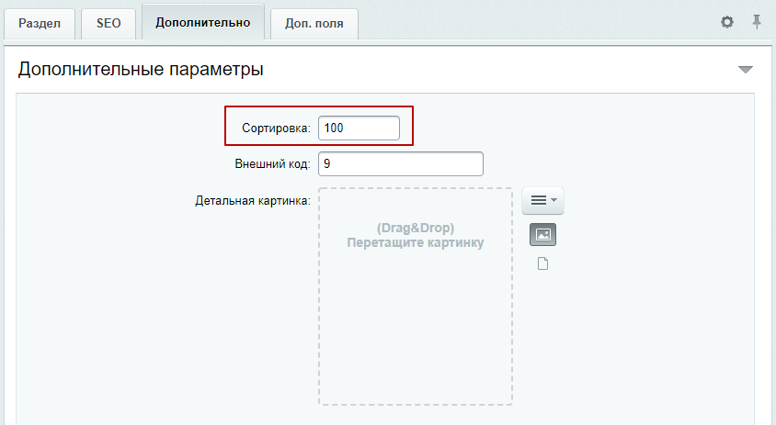Click the small arrow on hamburger button
776x425 pixels.
(553, 200)
